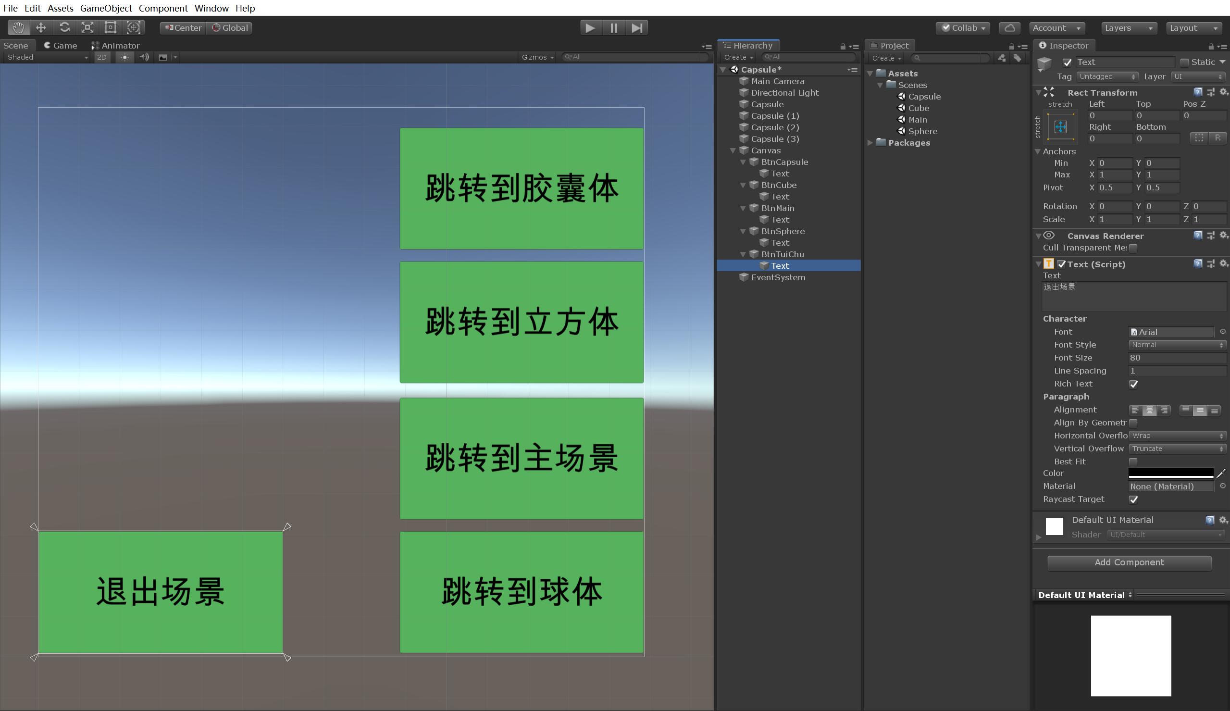This screenshot has height=711, width=1230.
Task: Click the Collab button
Action: point(963,28)
